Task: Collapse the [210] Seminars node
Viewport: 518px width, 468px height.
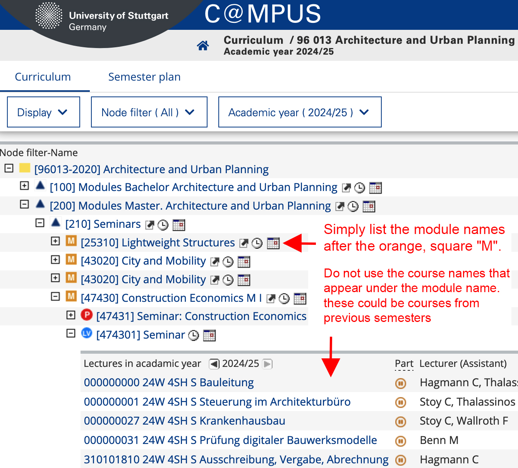Action: click(x=40, y=223)
